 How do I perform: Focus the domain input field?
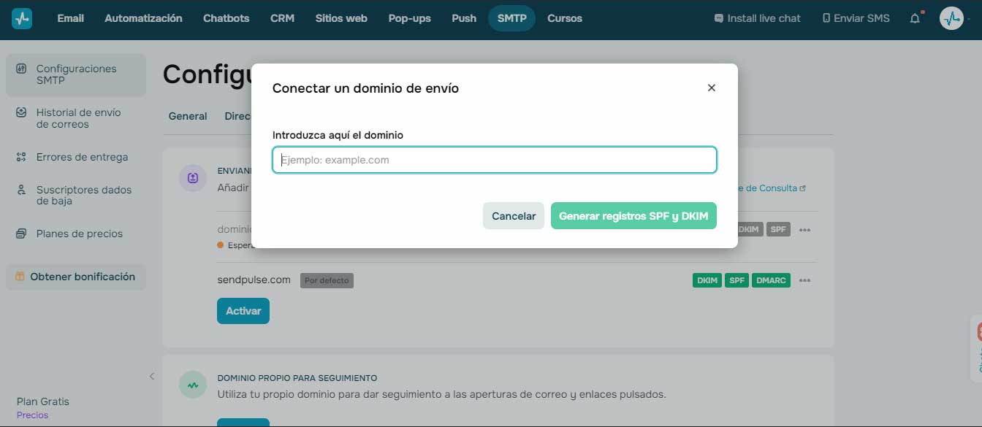pyautogui.click(x=494, y=160)
